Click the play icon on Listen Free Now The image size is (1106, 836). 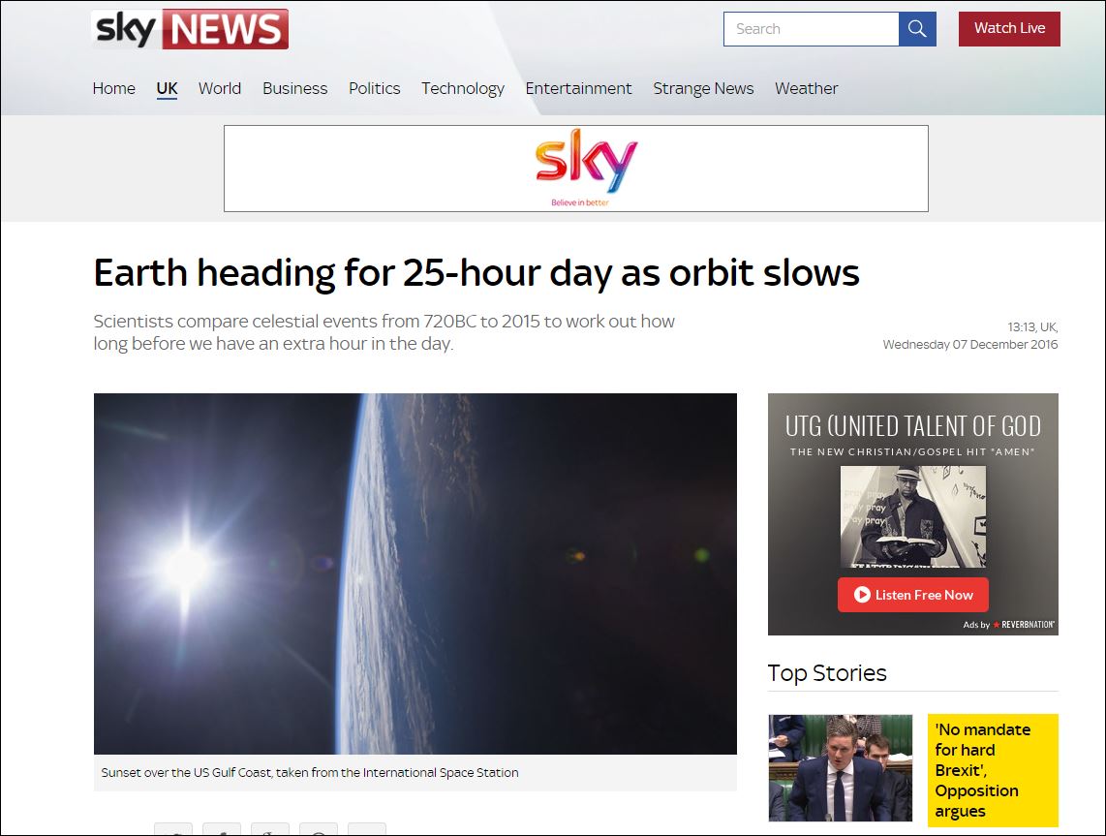(x=861, y=595)
